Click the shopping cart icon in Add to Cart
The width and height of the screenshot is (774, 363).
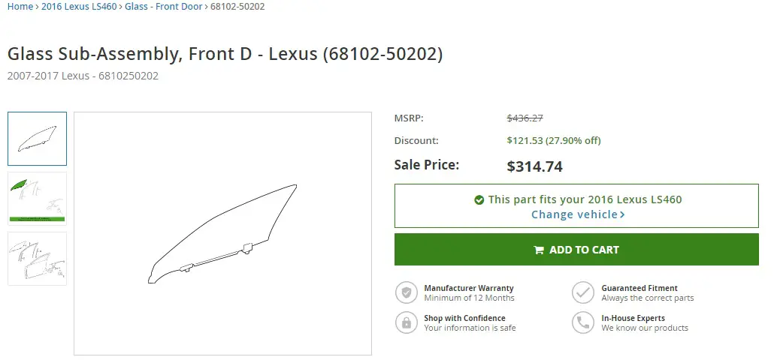539,250
